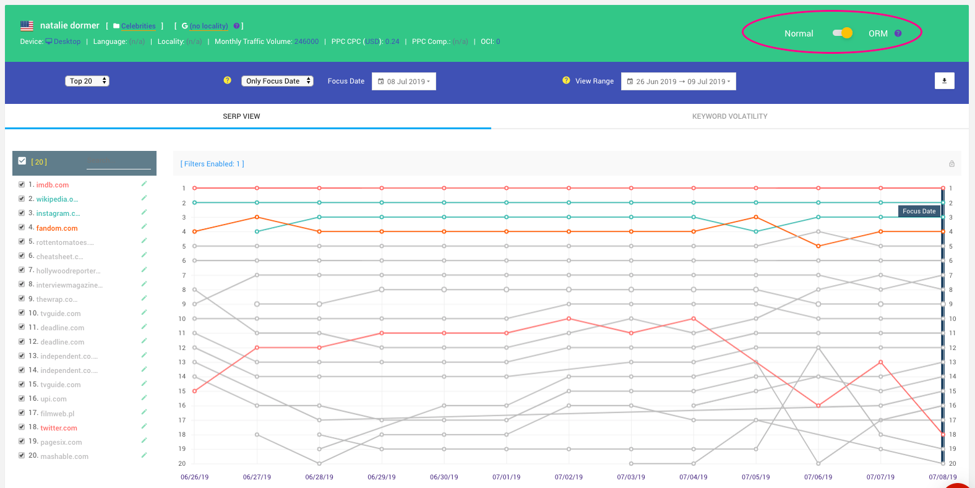
Task: Open the Focus Date picker 08 Jul 2019
Action: 404,82
